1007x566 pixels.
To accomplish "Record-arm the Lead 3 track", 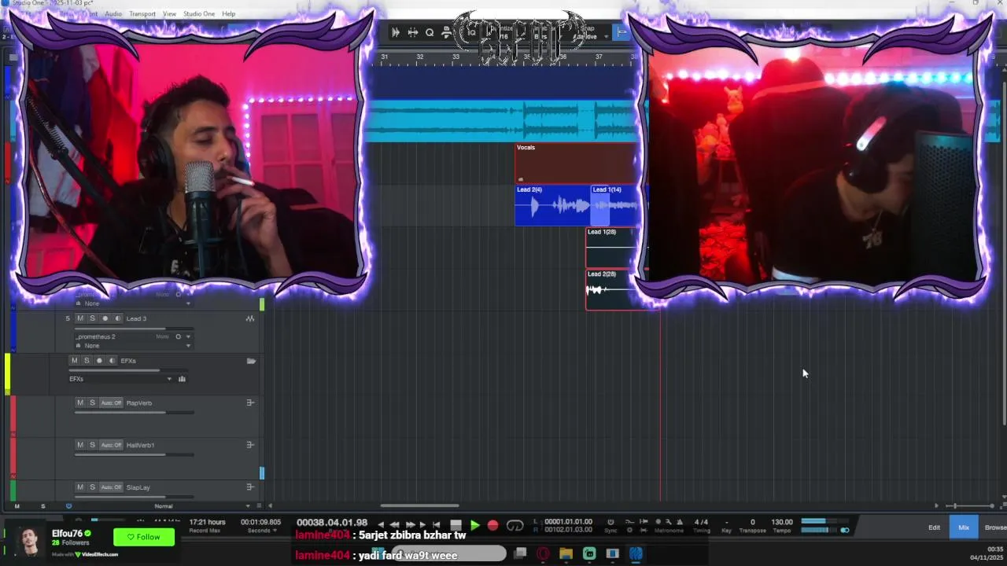I will tap(105, 318).
